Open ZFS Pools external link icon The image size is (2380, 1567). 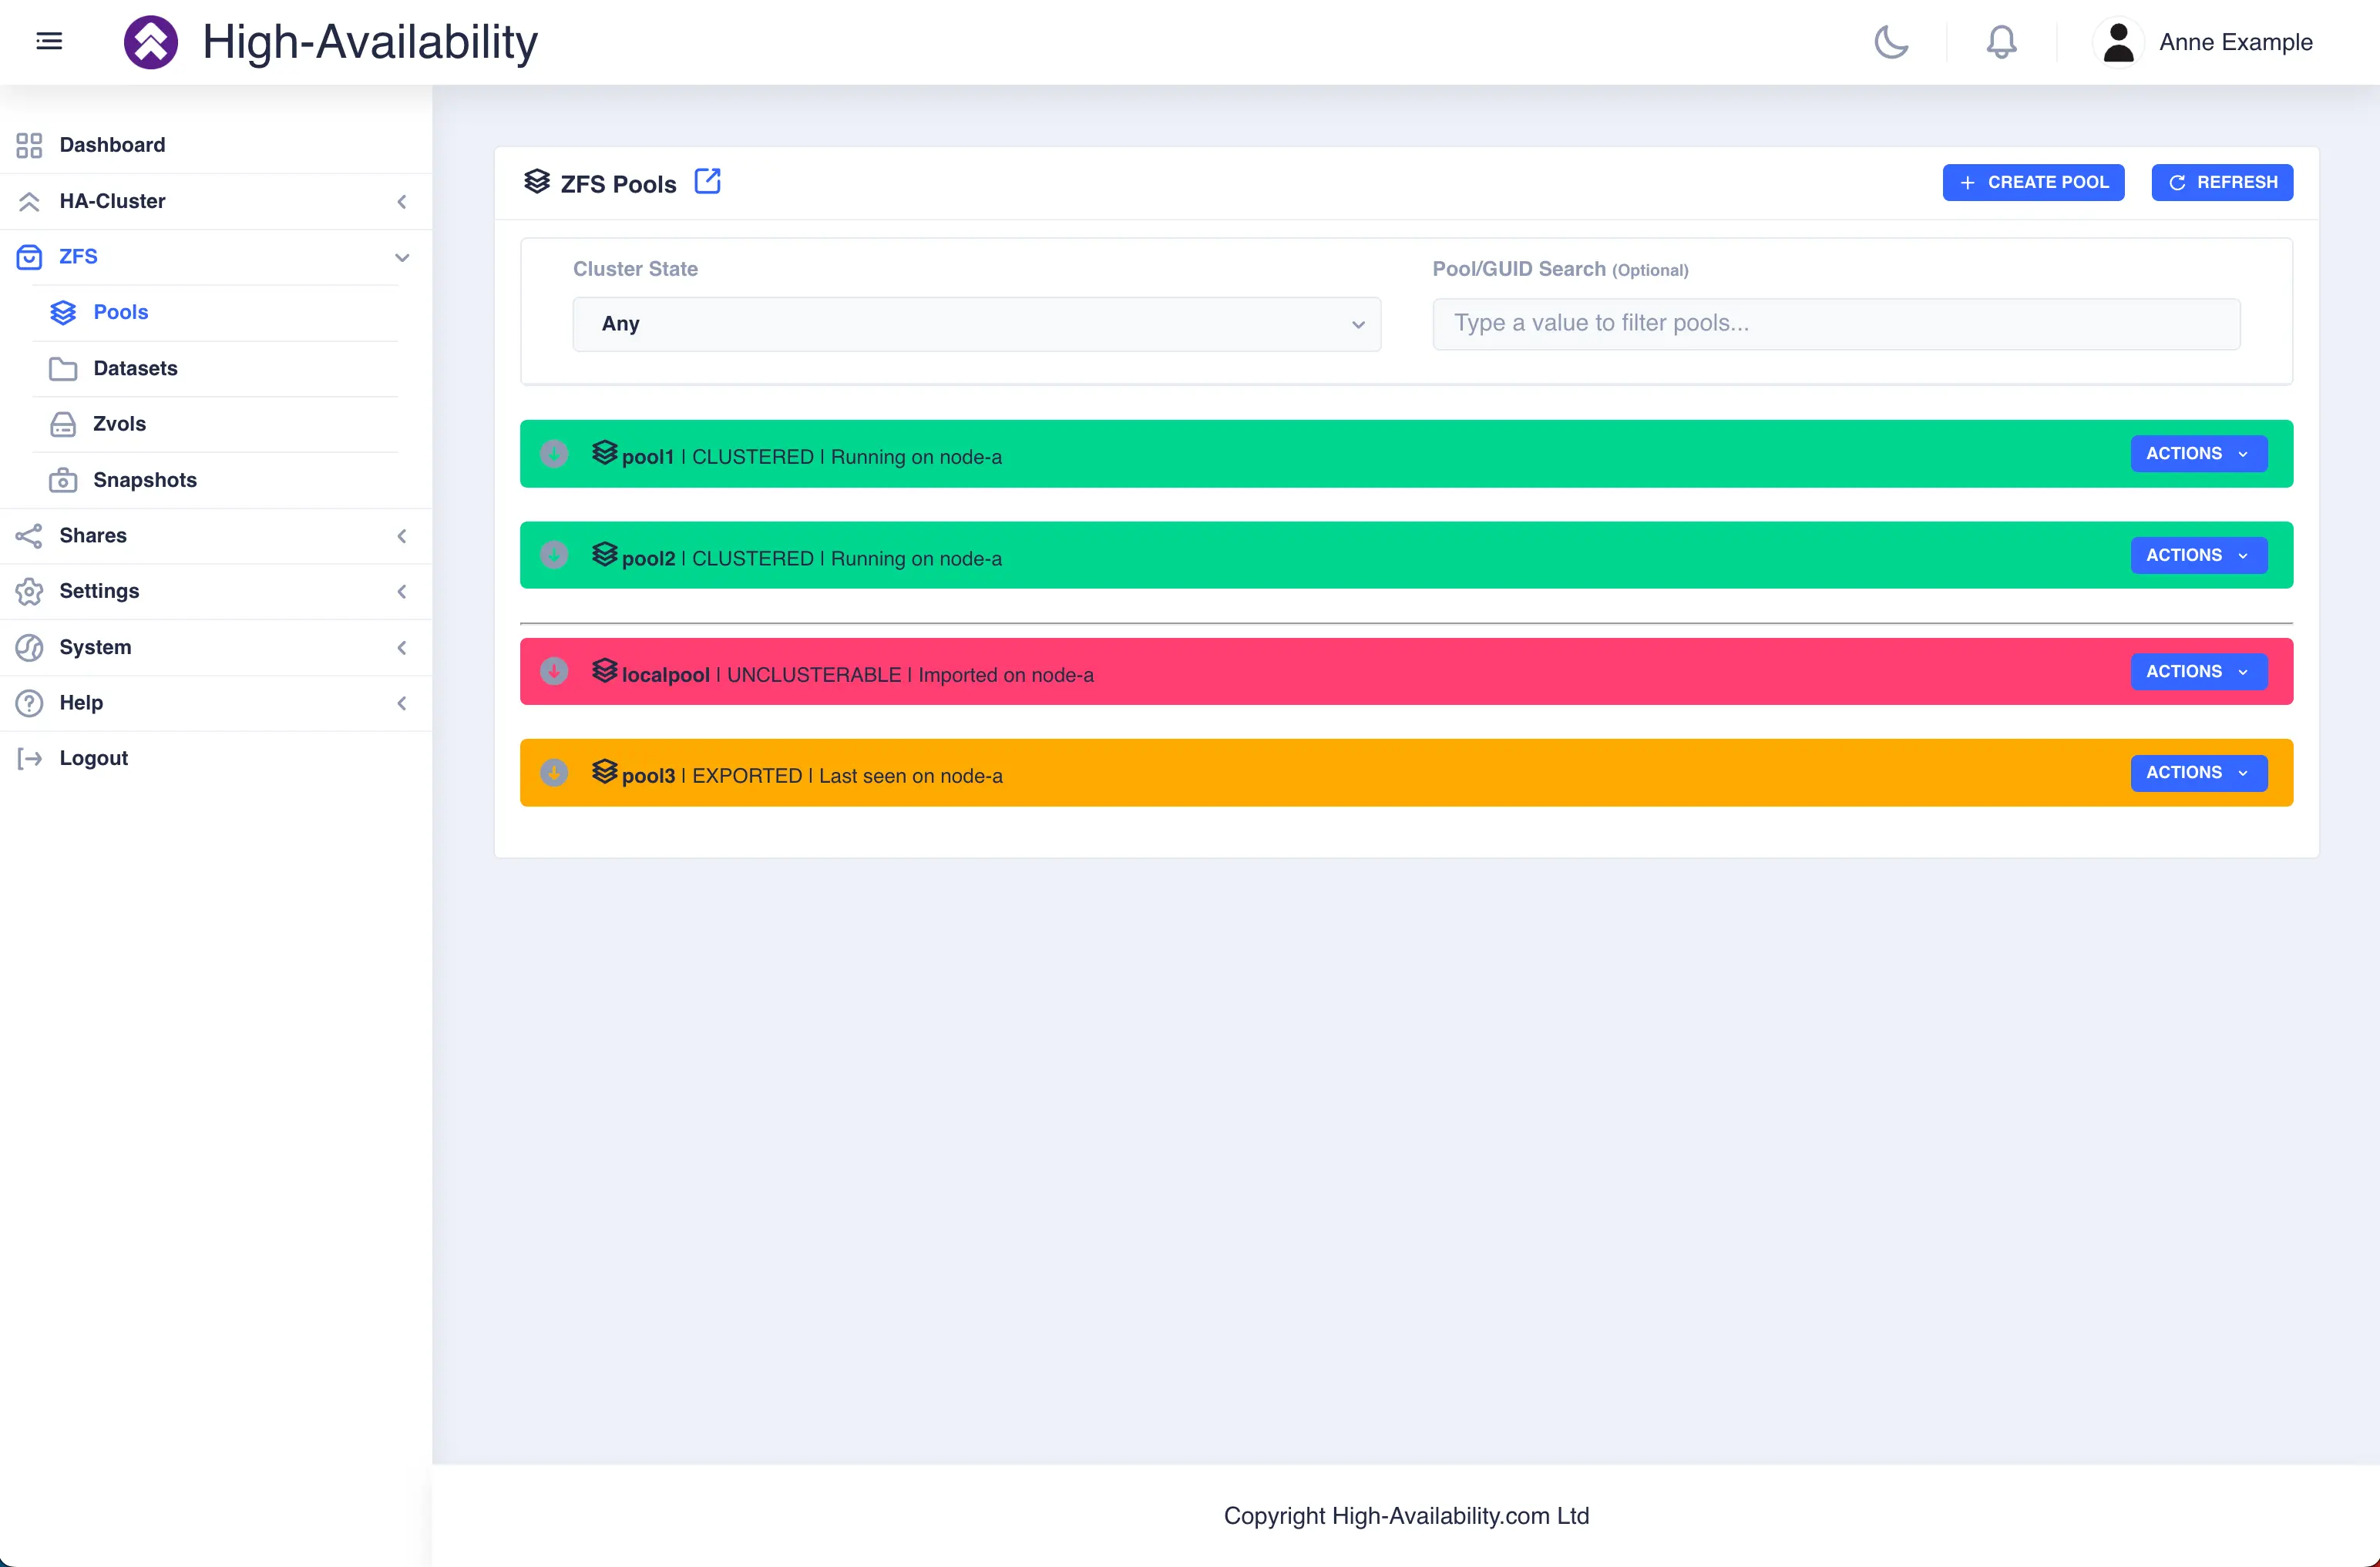pos(708,182)
